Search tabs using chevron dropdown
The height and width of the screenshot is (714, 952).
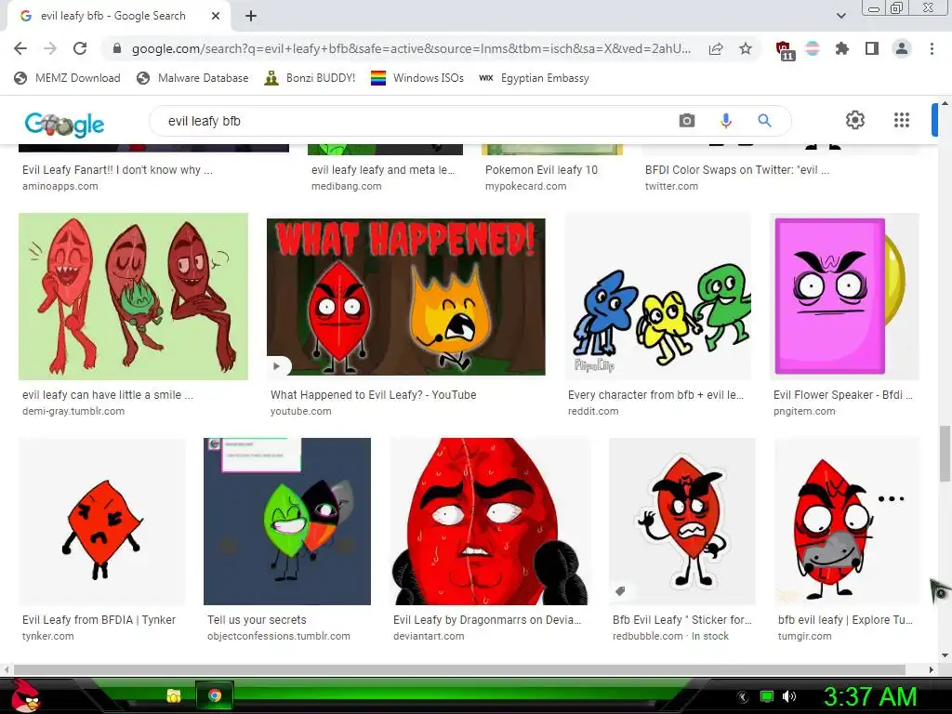840,16
